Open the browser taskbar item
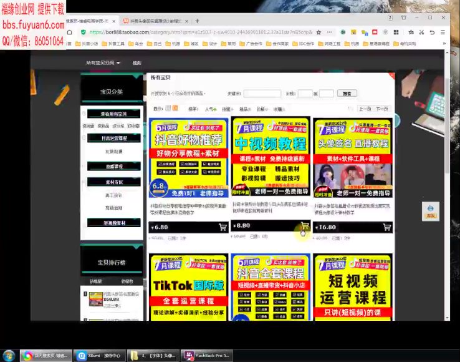460x362 pixels. 46,356
